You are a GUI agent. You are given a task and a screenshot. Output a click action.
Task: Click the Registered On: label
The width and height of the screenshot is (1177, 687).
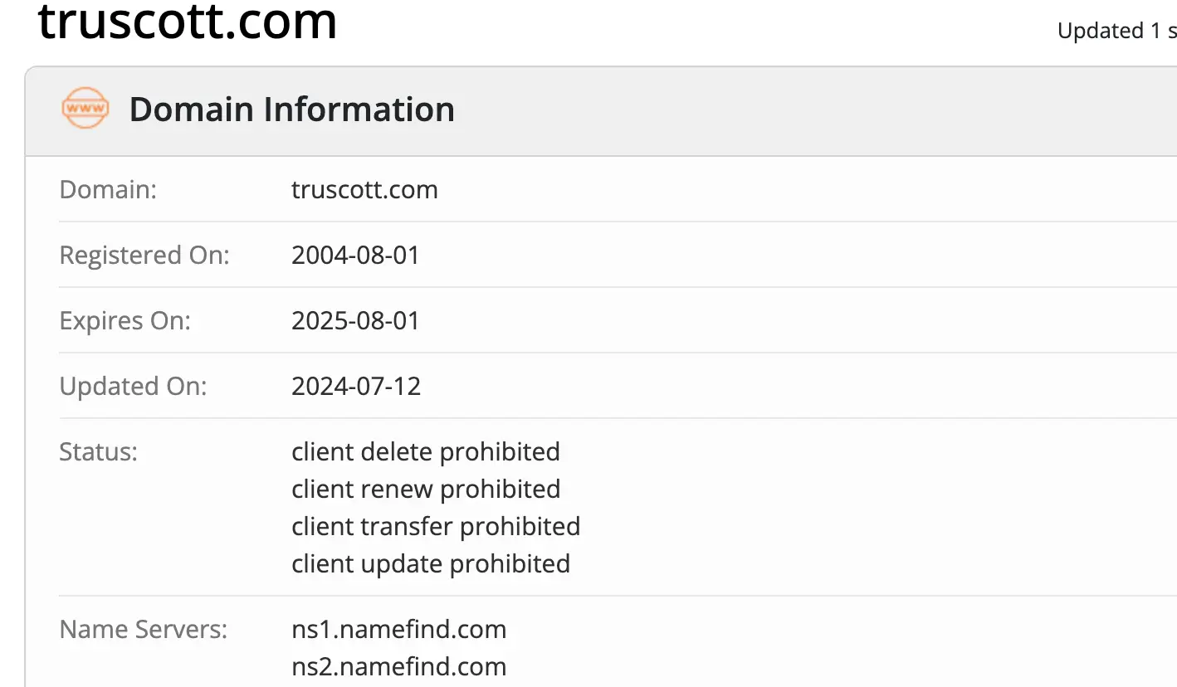click(144, 255)
